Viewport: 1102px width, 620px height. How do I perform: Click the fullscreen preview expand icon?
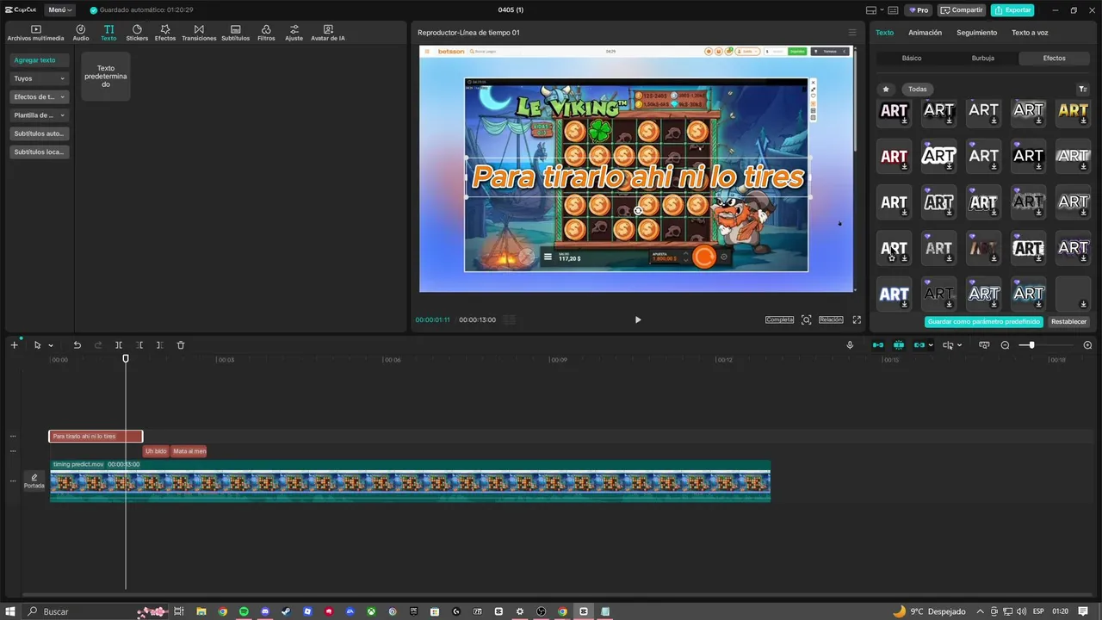coord(857,319)
